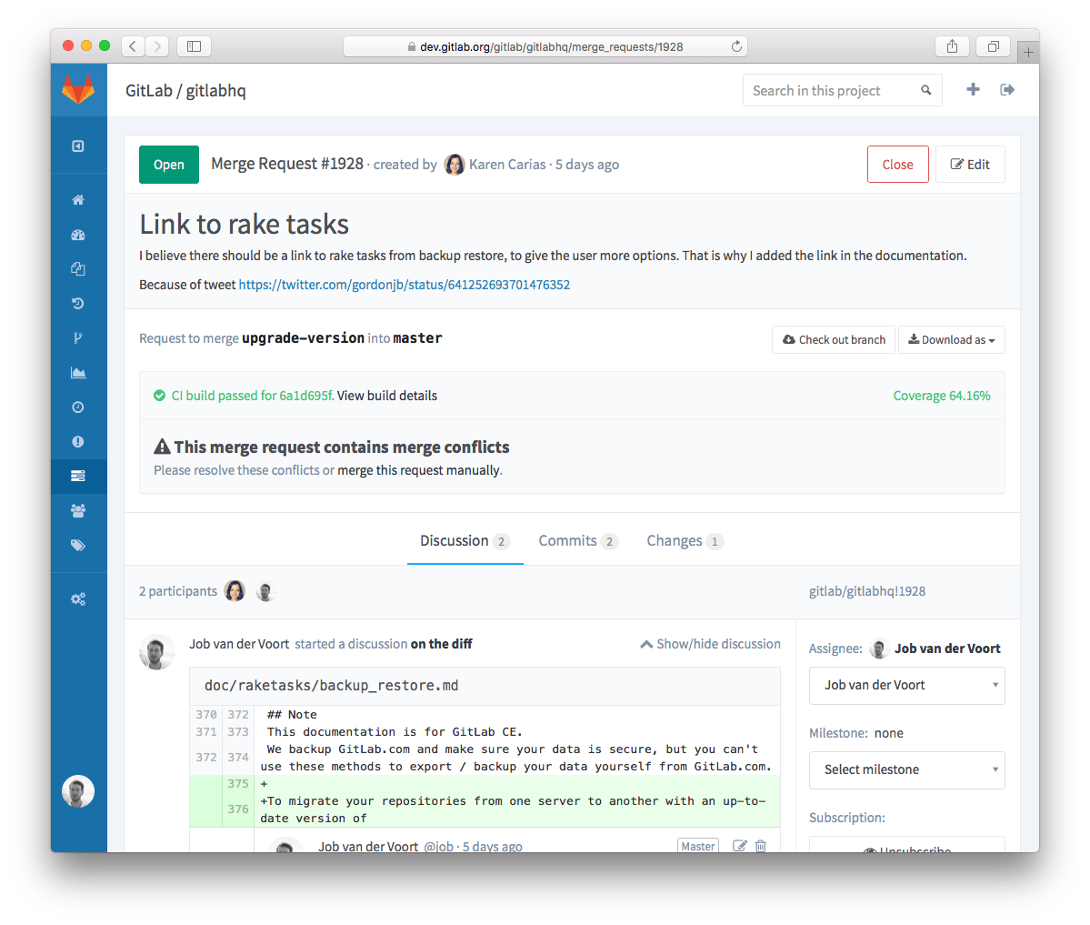Open assignee Job van der Voort dropdown
Image resolution: width=1090 pixels, height=925 pixels.
click(906, 685)
